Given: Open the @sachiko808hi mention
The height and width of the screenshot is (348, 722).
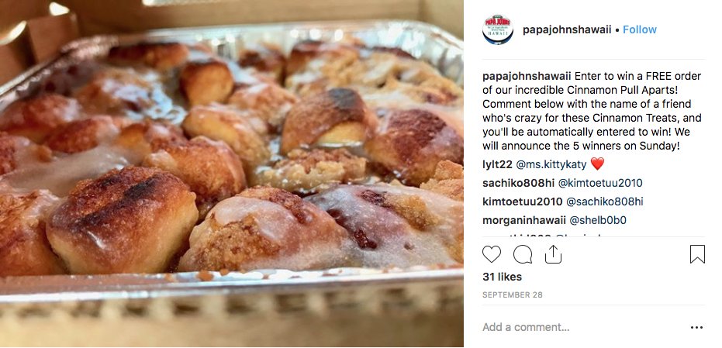Looking at the screenshot, I should coord(604,202).
